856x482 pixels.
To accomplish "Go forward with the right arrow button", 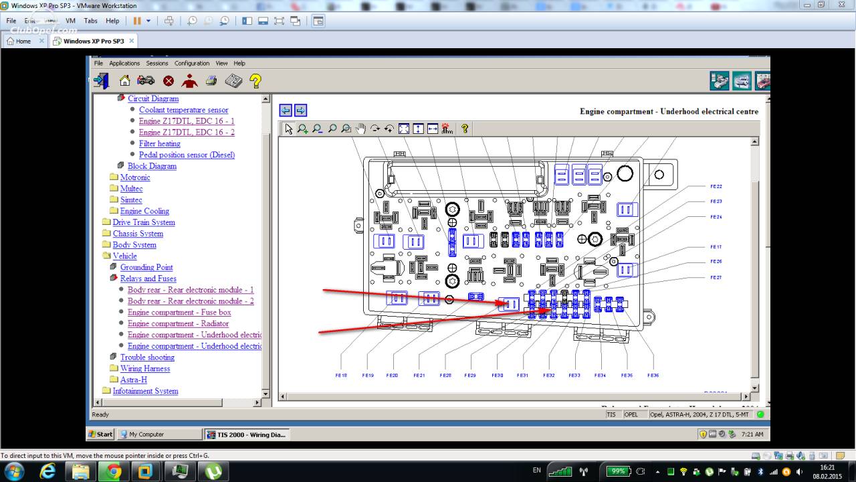I will (300, 110).
